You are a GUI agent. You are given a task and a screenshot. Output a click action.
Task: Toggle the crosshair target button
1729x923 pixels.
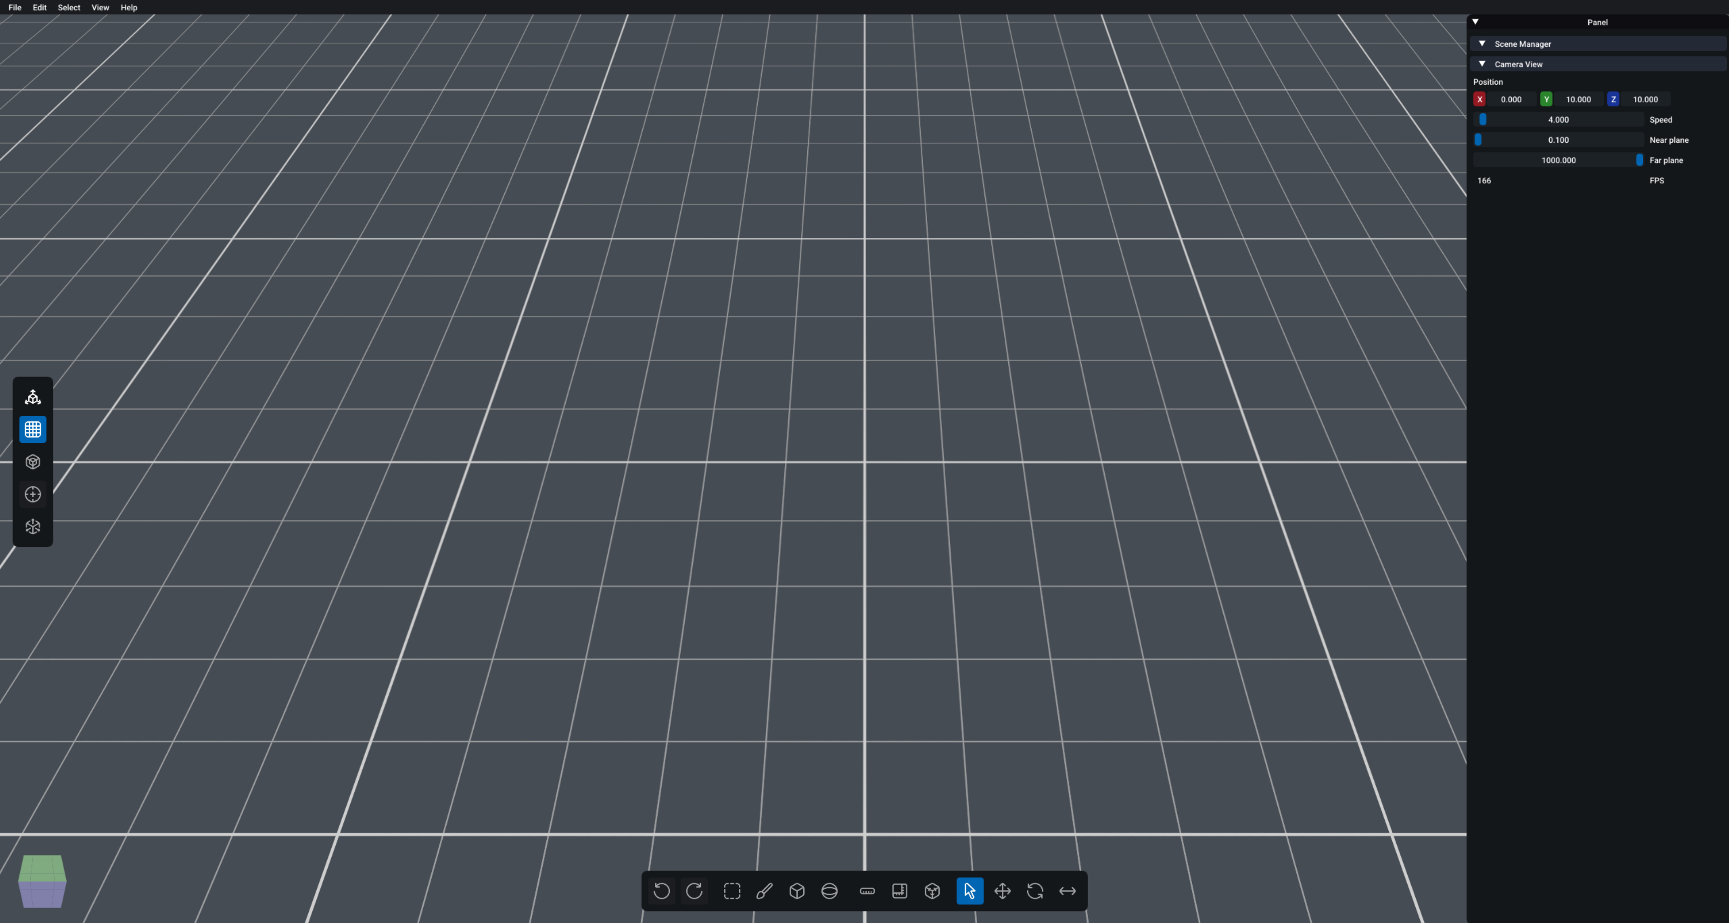tap(33, 494)
